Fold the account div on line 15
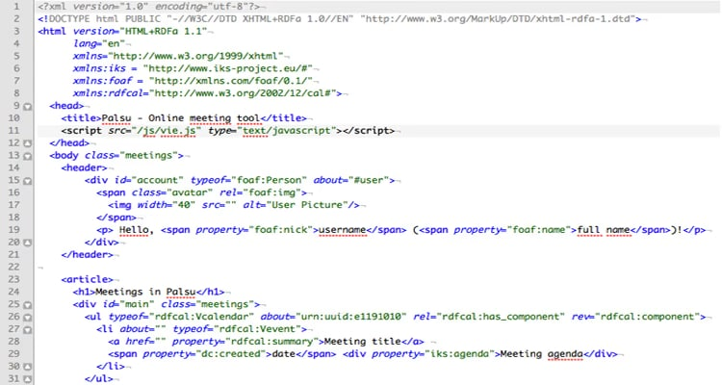This screenshot has height=385, width=722. click(x=28, y=181)
